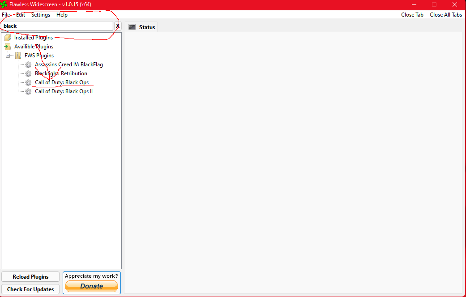Click the Status tab console icon
Image resolution: width=466 pixels, height=297 pixels.
pyautogui.click(x=132, y=27)
